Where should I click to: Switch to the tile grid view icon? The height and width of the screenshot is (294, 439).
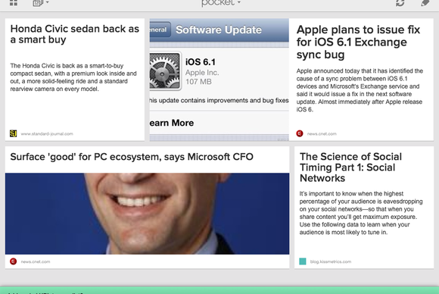[x=14, y=3]
